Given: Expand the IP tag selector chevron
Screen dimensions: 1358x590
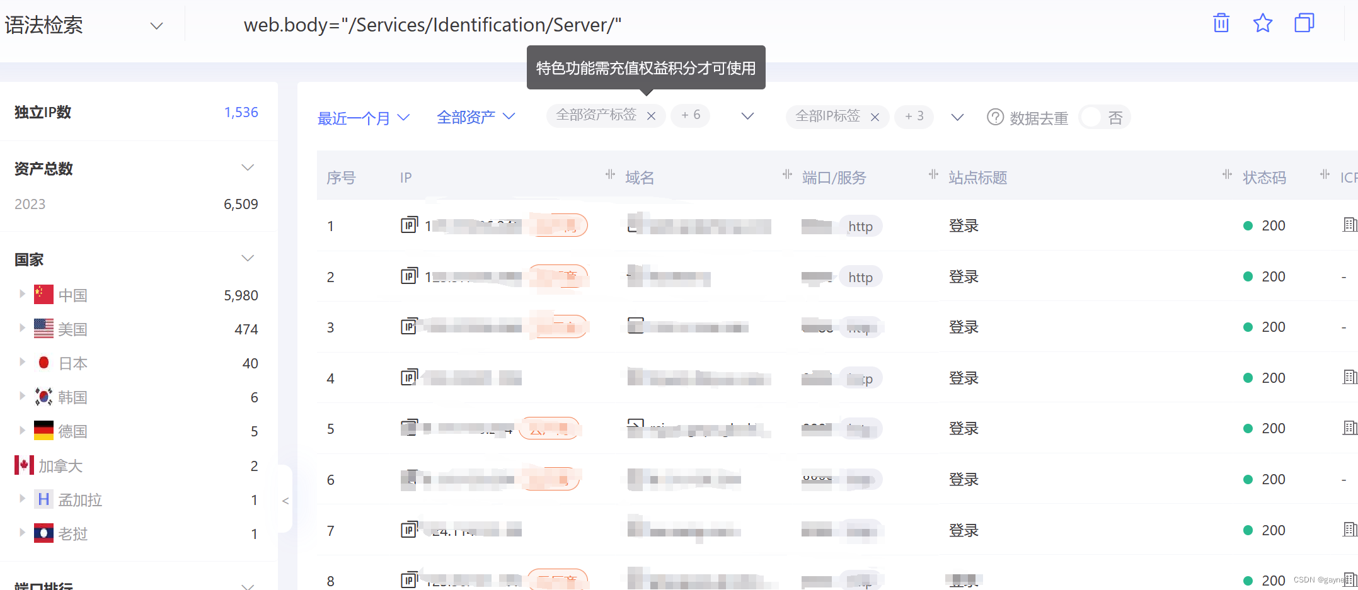Looking at the screenshot, I should click(957, 117).
